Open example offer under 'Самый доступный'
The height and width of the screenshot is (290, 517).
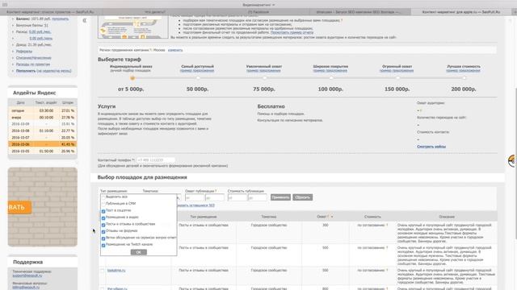pos(197,71)
